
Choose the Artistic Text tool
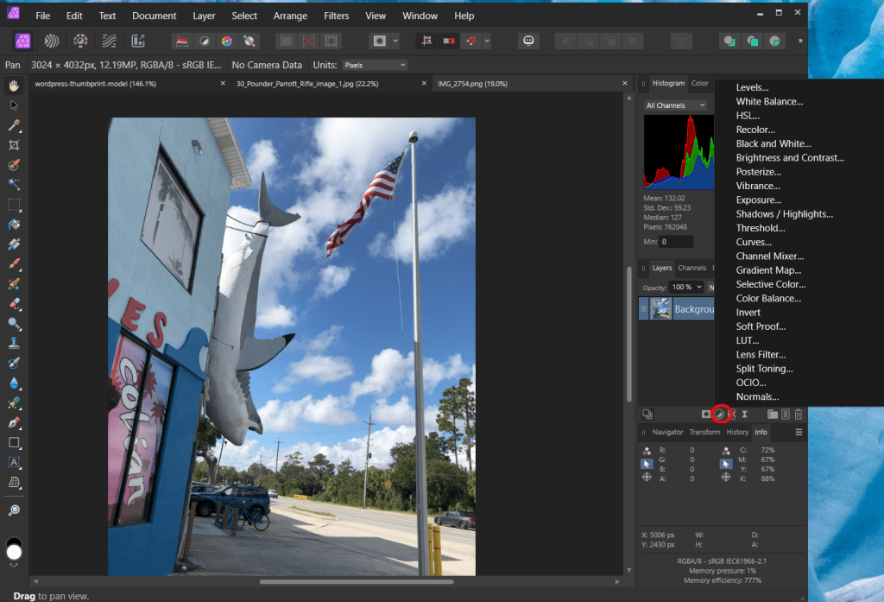point(14,462)
